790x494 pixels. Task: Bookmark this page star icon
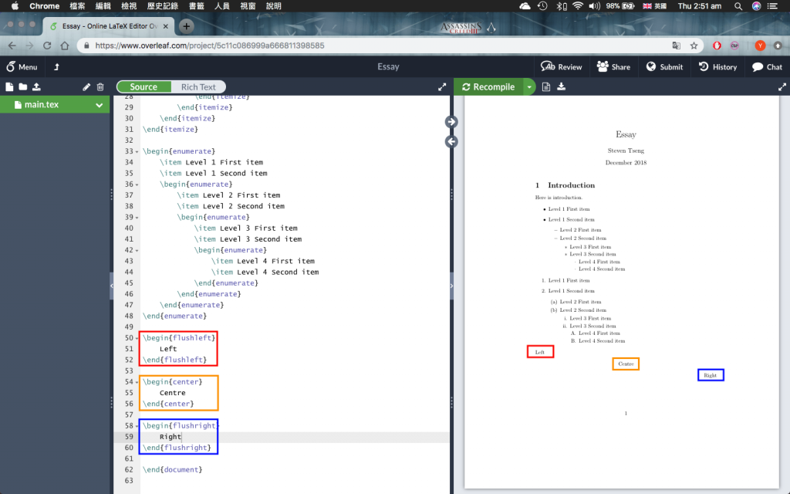[x=694, y=46]
